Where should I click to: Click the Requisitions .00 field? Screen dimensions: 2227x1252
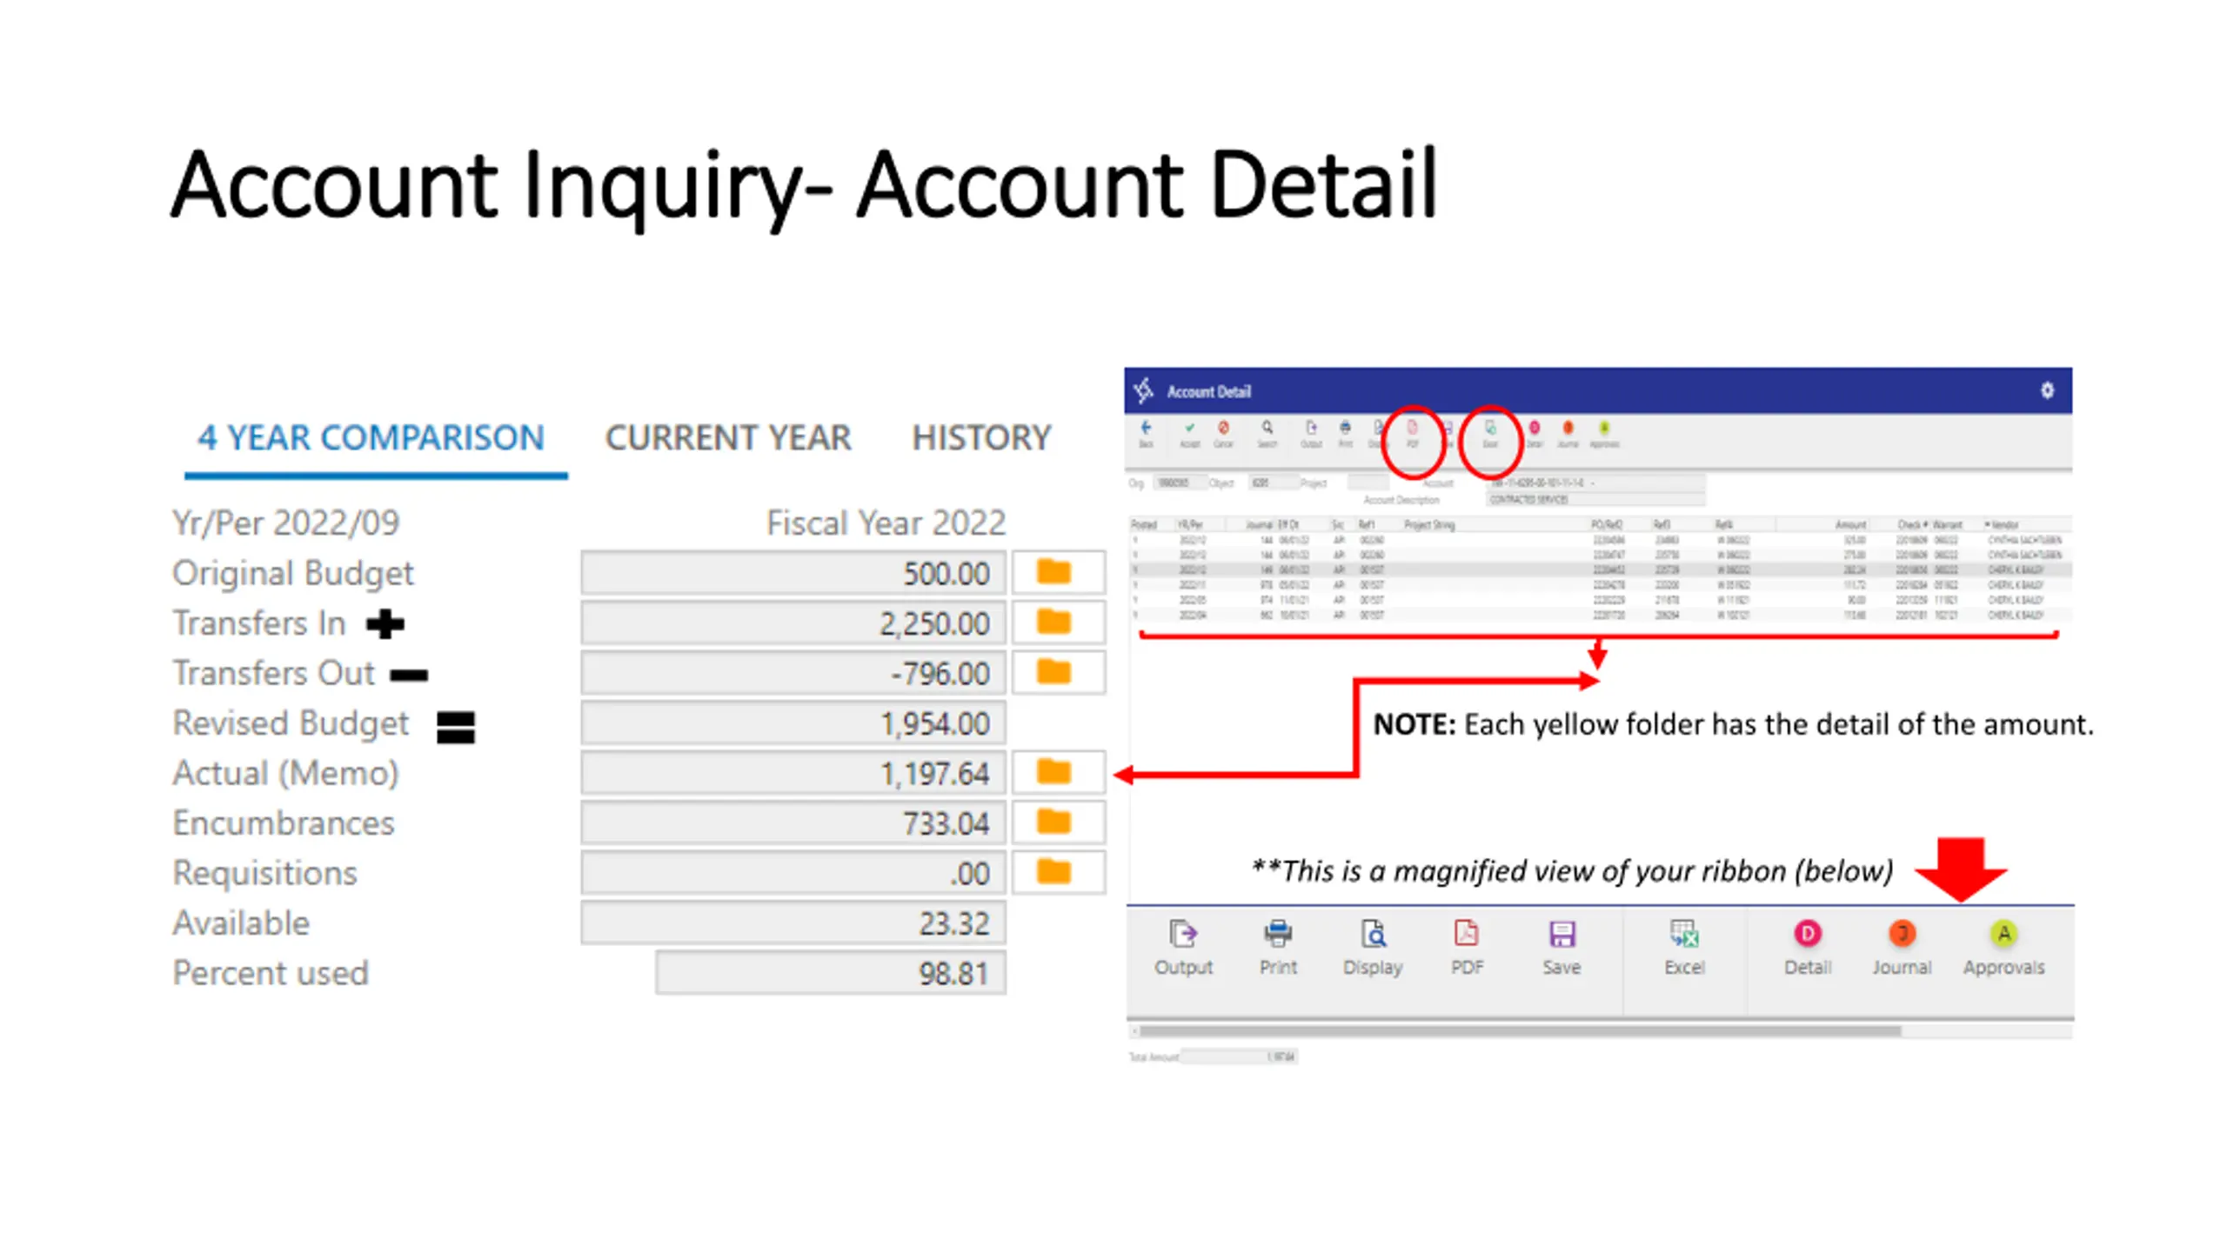click(x=793, y=873)
